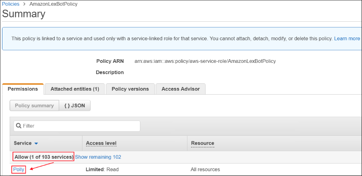
Task: Click the Access level column header
Action: pyautogui.click(x=101, y=143)
